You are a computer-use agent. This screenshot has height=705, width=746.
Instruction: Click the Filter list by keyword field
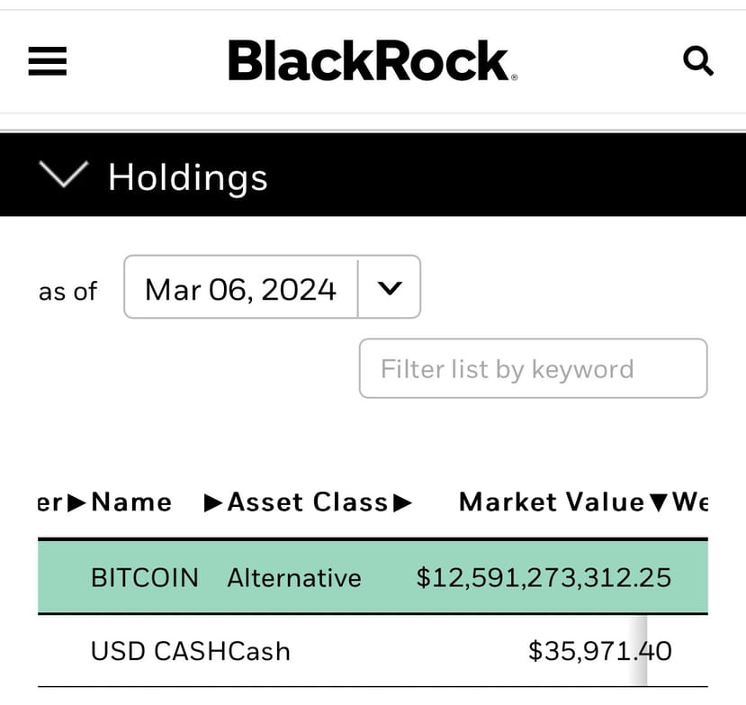533,369
